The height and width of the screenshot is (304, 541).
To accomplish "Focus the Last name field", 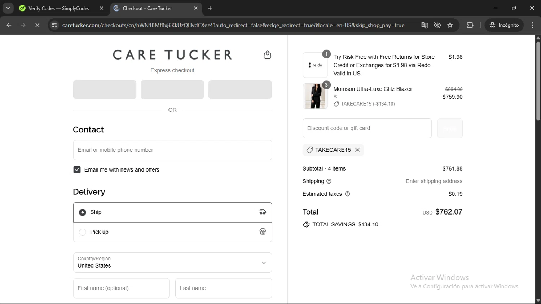I will pos(224,288).
